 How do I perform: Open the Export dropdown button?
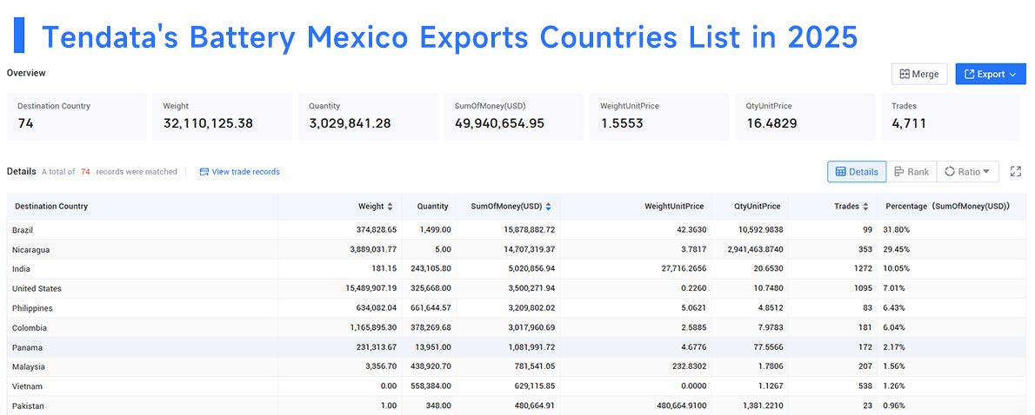pyautogui.click(x=990, y=75)
